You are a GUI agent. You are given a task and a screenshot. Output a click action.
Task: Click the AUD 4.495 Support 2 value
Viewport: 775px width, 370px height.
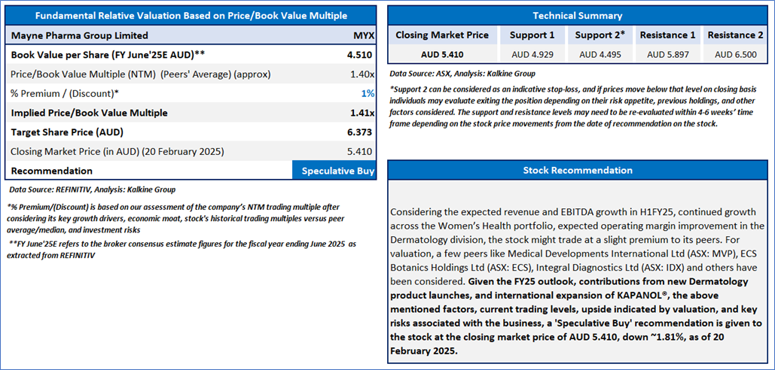click(600, 54)
